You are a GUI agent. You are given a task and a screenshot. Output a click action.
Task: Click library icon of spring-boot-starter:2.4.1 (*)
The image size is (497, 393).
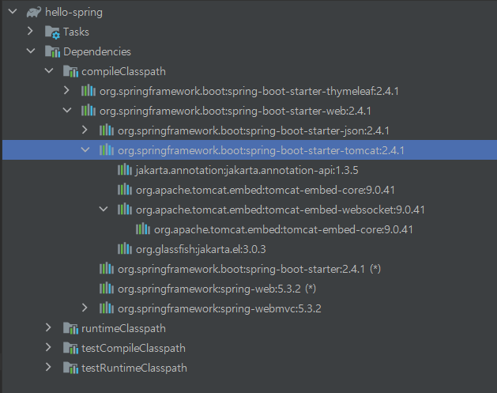tap(107, 269)
